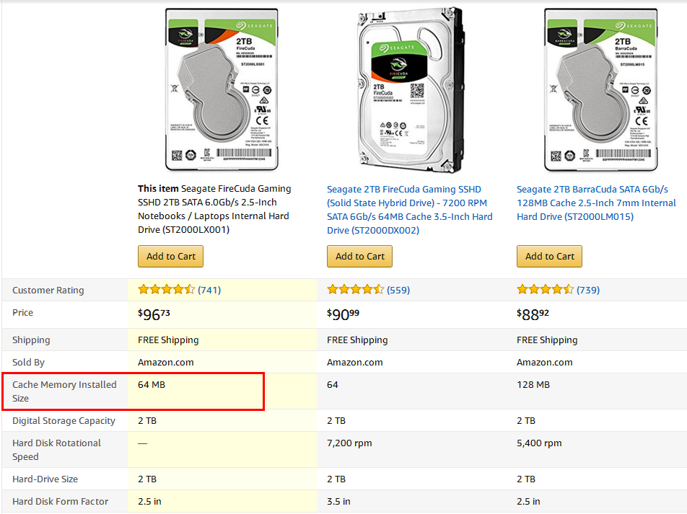
Task: Click the '7,200 rpm' rotational speed value
Action: coord(349,443)
